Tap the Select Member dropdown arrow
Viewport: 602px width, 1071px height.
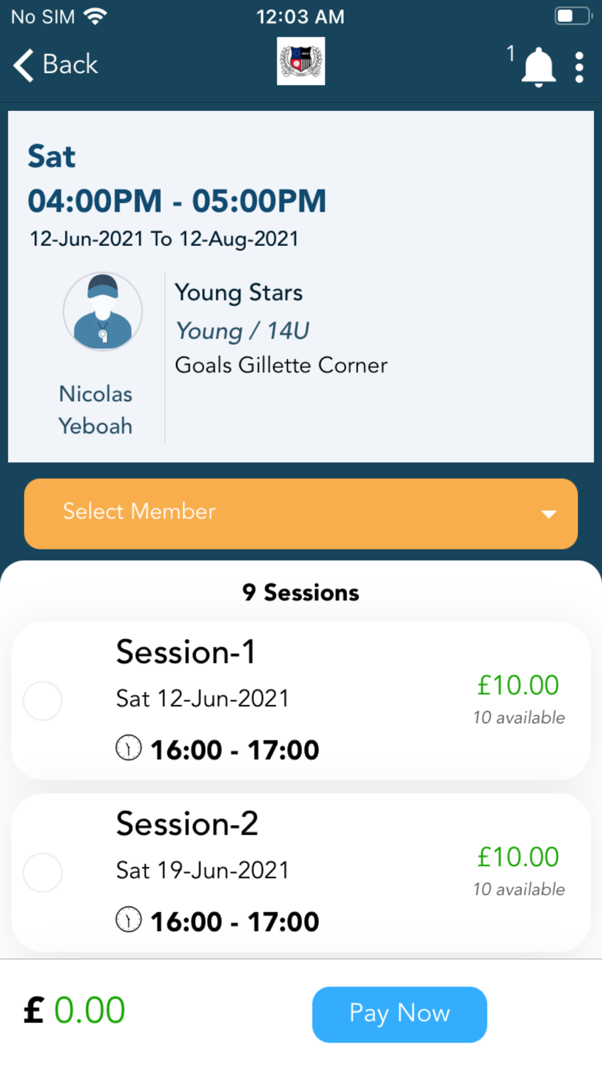pyautogui.click(x=548, y=514)
